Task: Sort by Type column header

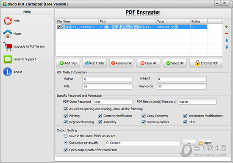Action: pyautogui.click(x=173, y=22)
